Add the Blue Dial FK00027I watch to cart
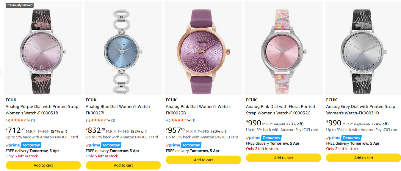 tap(123, 165)
